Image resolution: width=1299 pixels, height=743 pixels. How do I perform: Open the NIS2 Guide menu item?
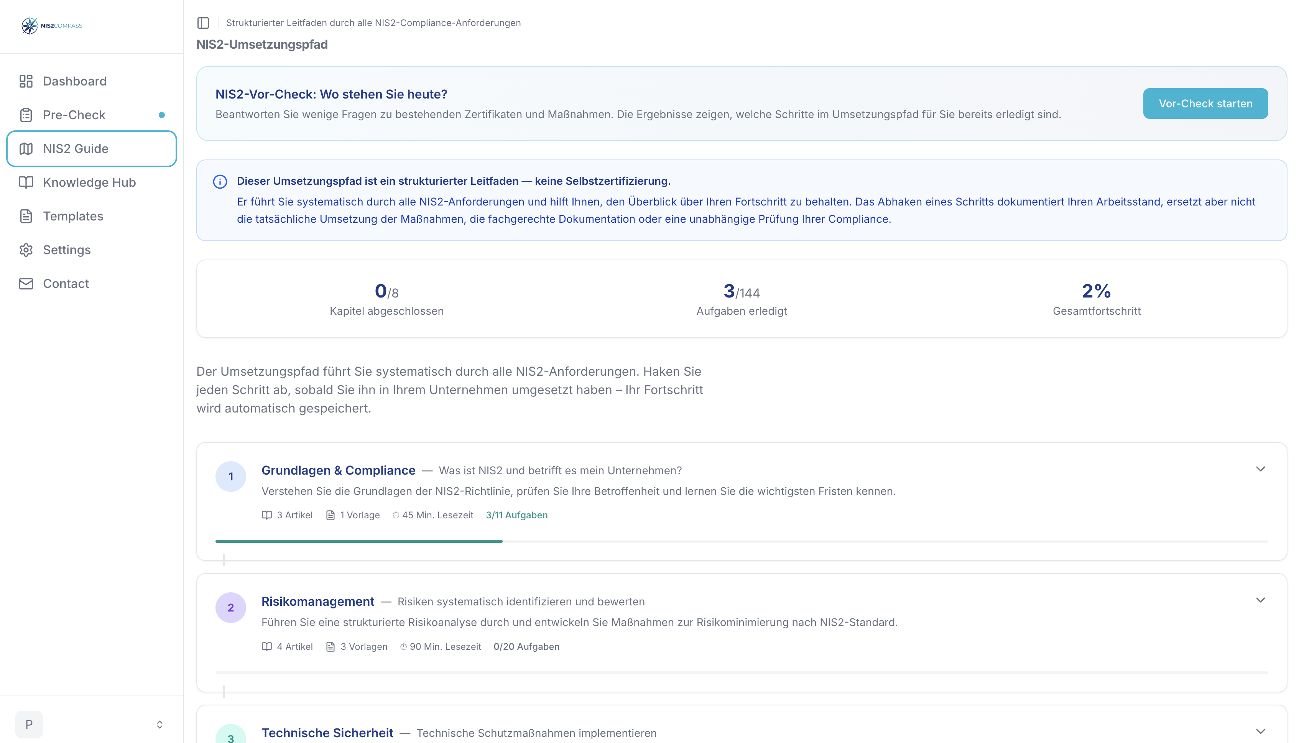tap(76, 148)
